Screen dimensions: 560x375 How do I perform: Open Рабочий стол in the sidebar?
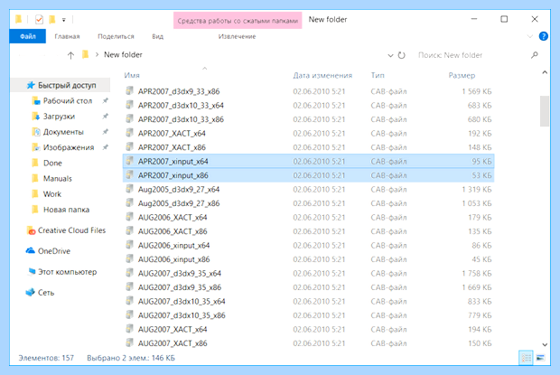(x=67, y=100)
